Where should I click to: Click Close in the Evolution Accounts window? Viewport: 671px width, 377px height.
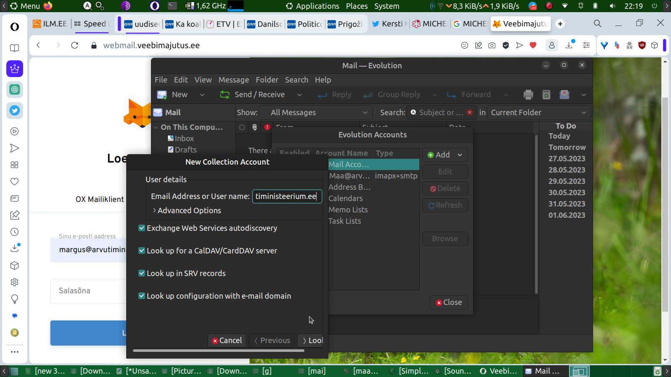click(449, 302)
